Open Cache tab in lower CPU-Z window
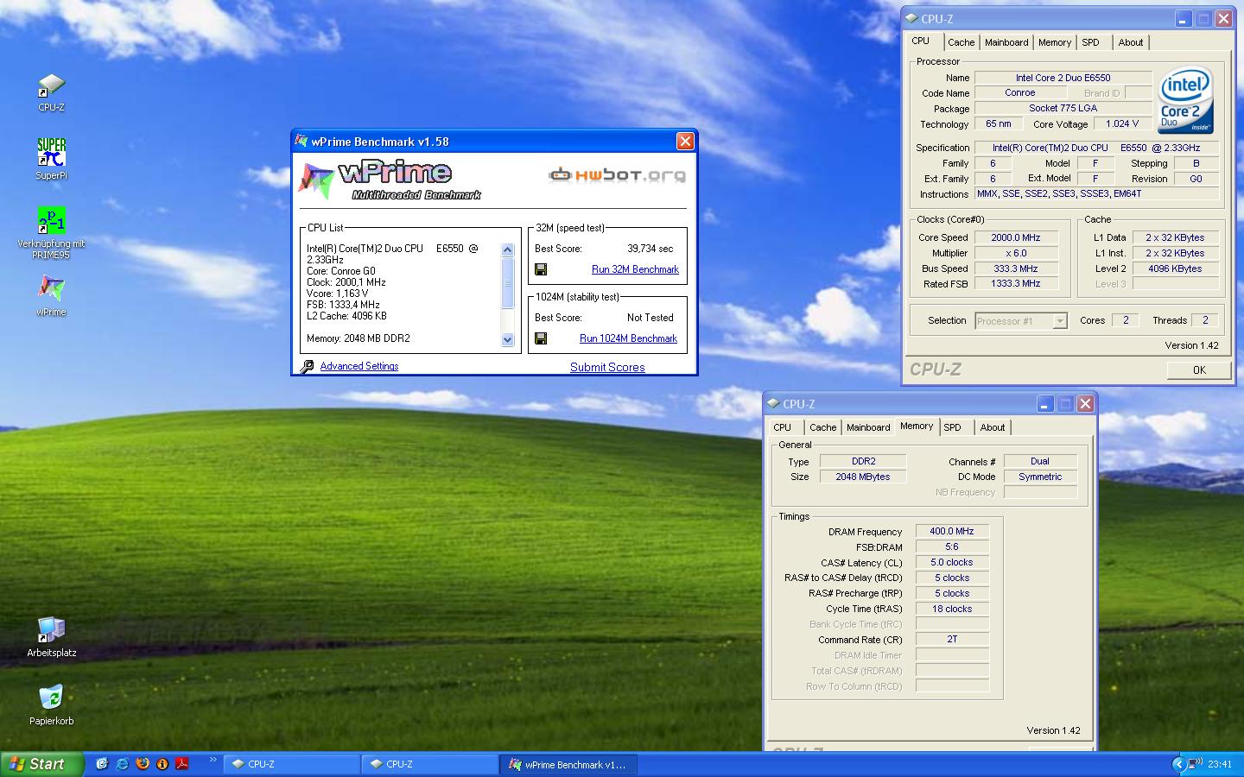The image size is (1244, 777). [822, 427]
